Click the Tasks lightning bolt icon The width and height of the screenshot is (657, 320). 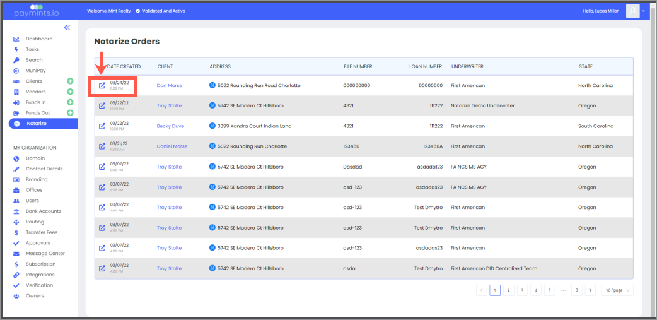click(x=16, y=49)
